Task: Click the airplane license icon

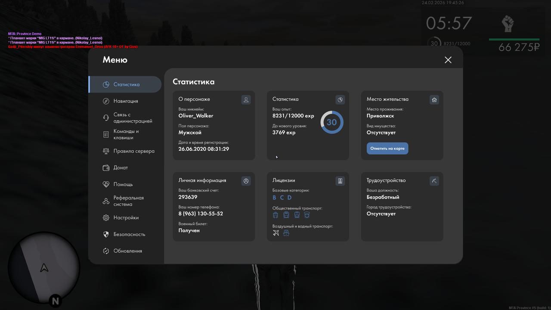Action: click(x=276, y=233)
